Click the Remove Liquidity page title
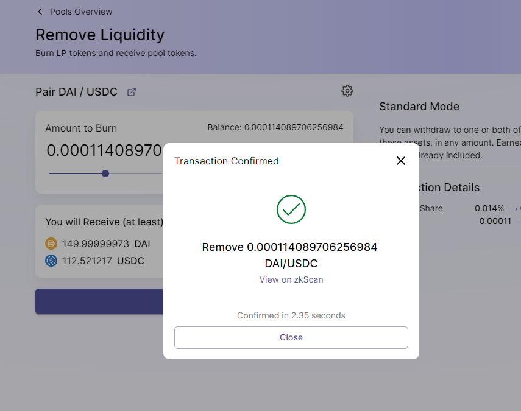 tap(100, 35)
